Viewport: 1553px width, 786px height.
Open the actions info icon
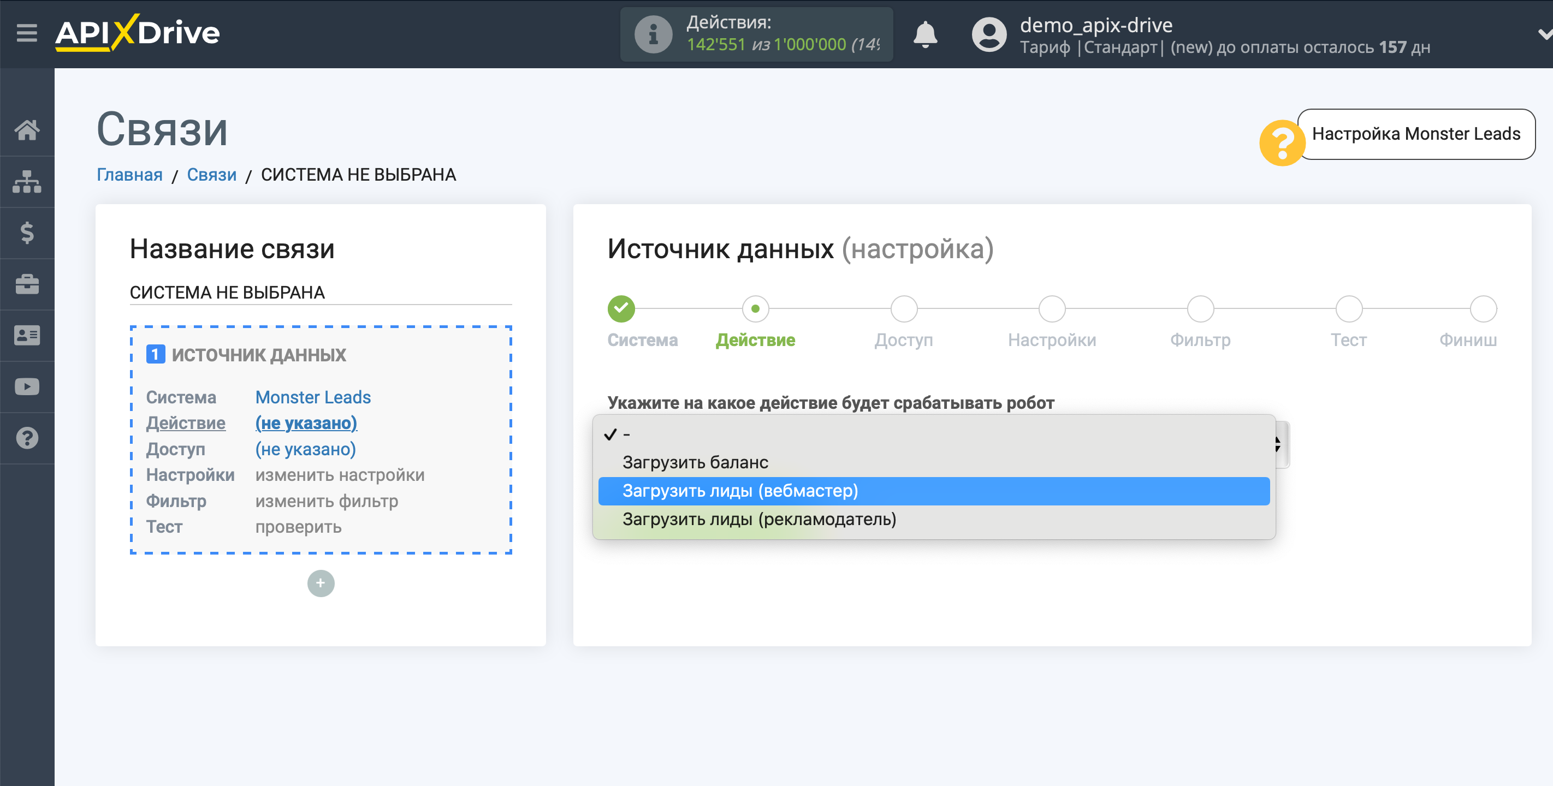tap(653, 34)
